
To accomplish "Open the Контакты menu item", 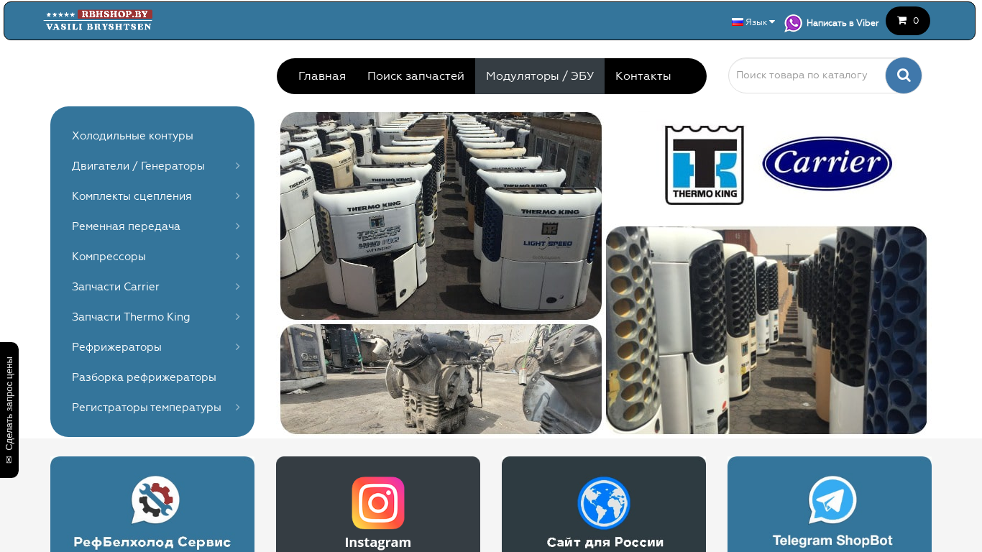I will pos(643,76).
